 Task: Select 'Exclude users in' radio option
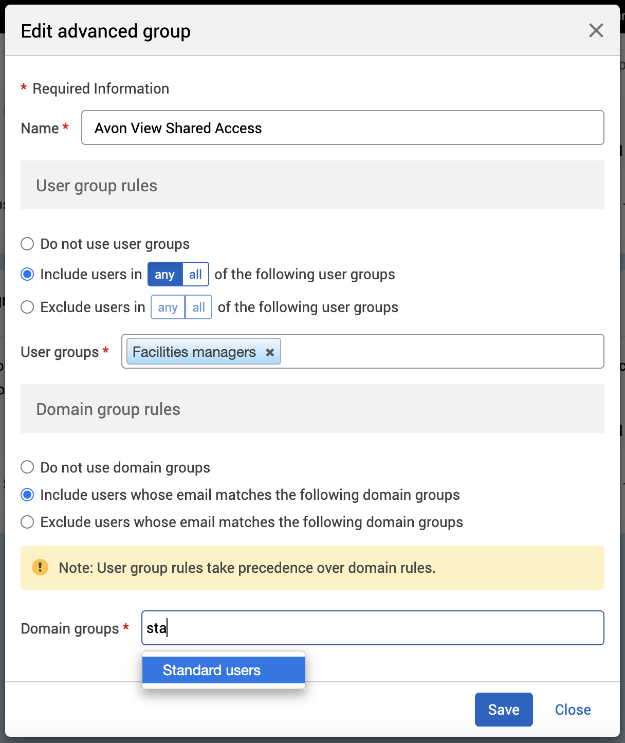coord(27,307)
